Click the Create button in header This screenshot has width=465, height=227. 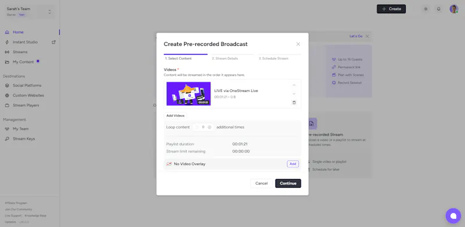pos(391,9)
